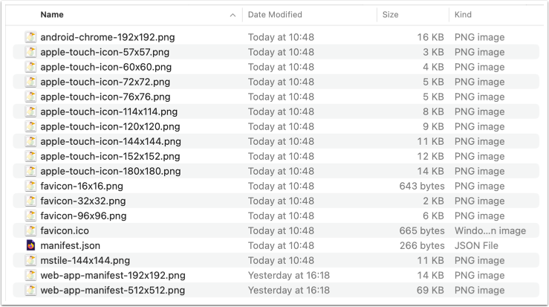This screenshot has height=307, width=549.
Task: Click the favicon.ico file icon
Action: point(30,230)
